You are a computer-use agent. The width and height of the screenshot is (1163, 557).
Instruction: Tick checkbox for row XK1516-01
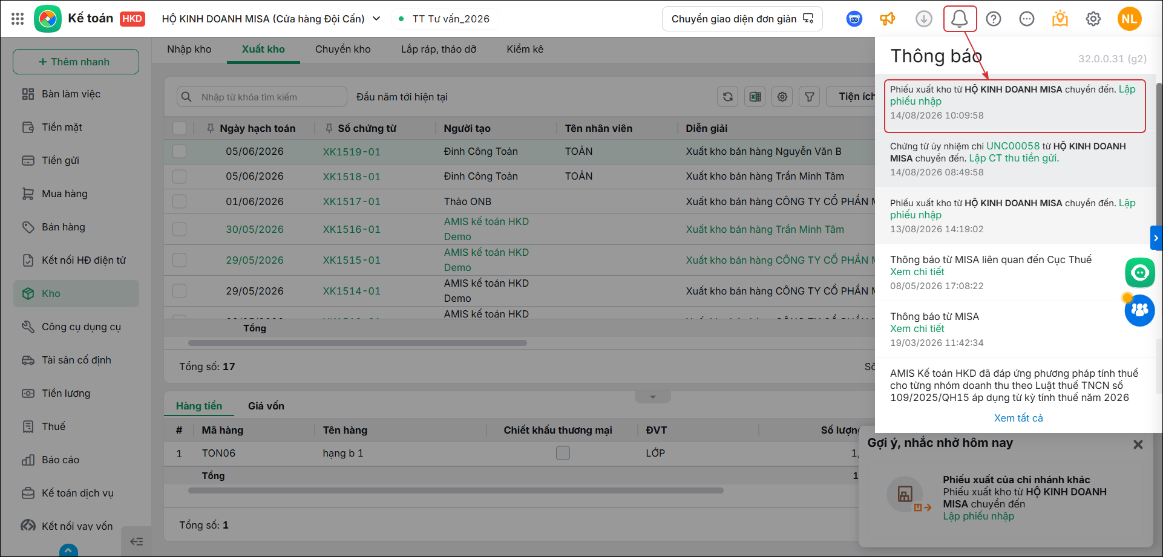pyautogui.click(x=179, y=229)
